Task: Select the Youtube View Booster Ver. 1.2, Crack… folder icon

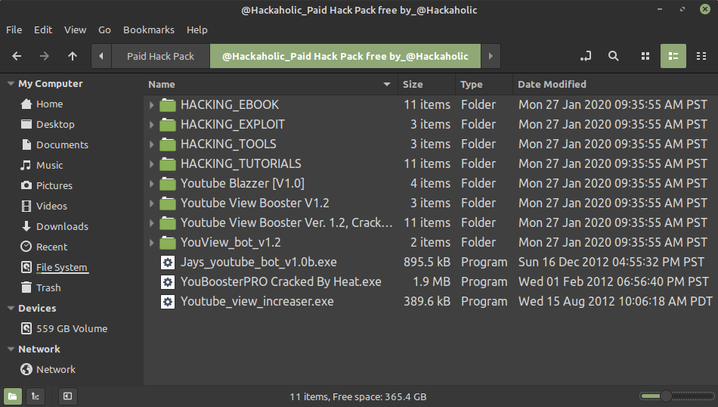Action: [168, 223]
